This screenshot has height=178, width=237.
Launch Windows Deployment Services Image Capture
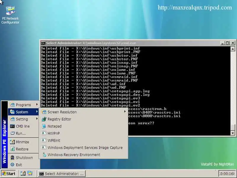(x=84, y=147)
